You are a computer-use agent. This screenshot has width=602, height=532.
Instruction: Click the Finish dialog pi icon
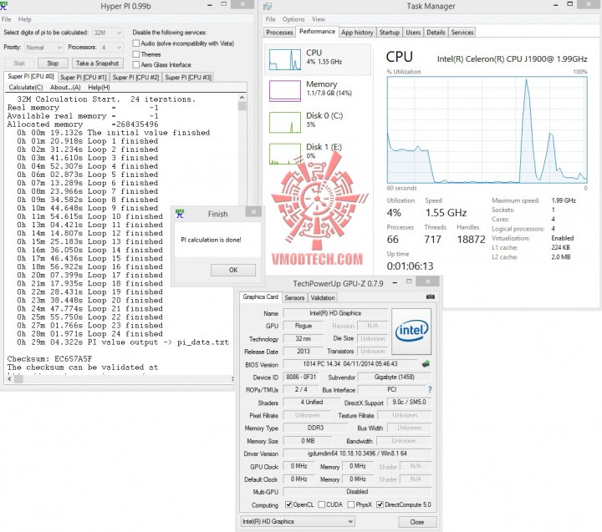(180, 214)
